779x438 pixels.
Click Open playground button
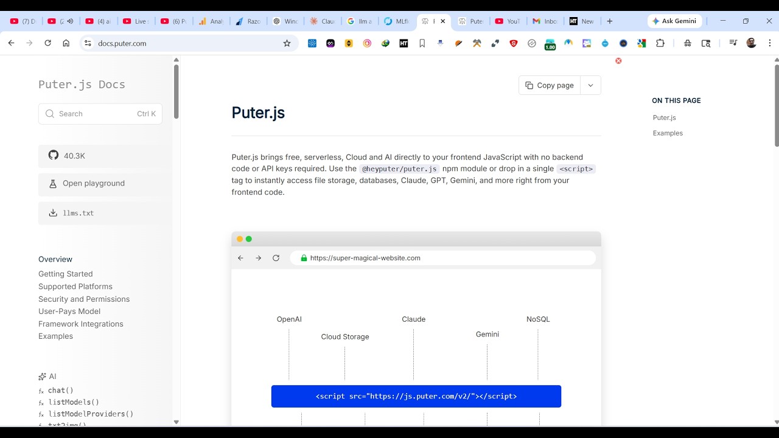103,183
